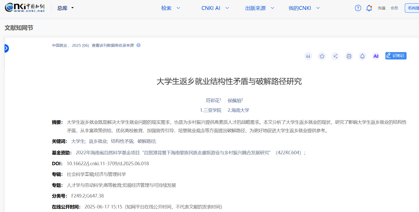
Task: Click the print icon
Action: (x=349, y=56)
